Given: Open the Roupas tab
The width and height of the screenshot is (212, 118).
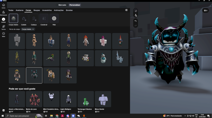Looking at the screenshot, I should (37, 10).
